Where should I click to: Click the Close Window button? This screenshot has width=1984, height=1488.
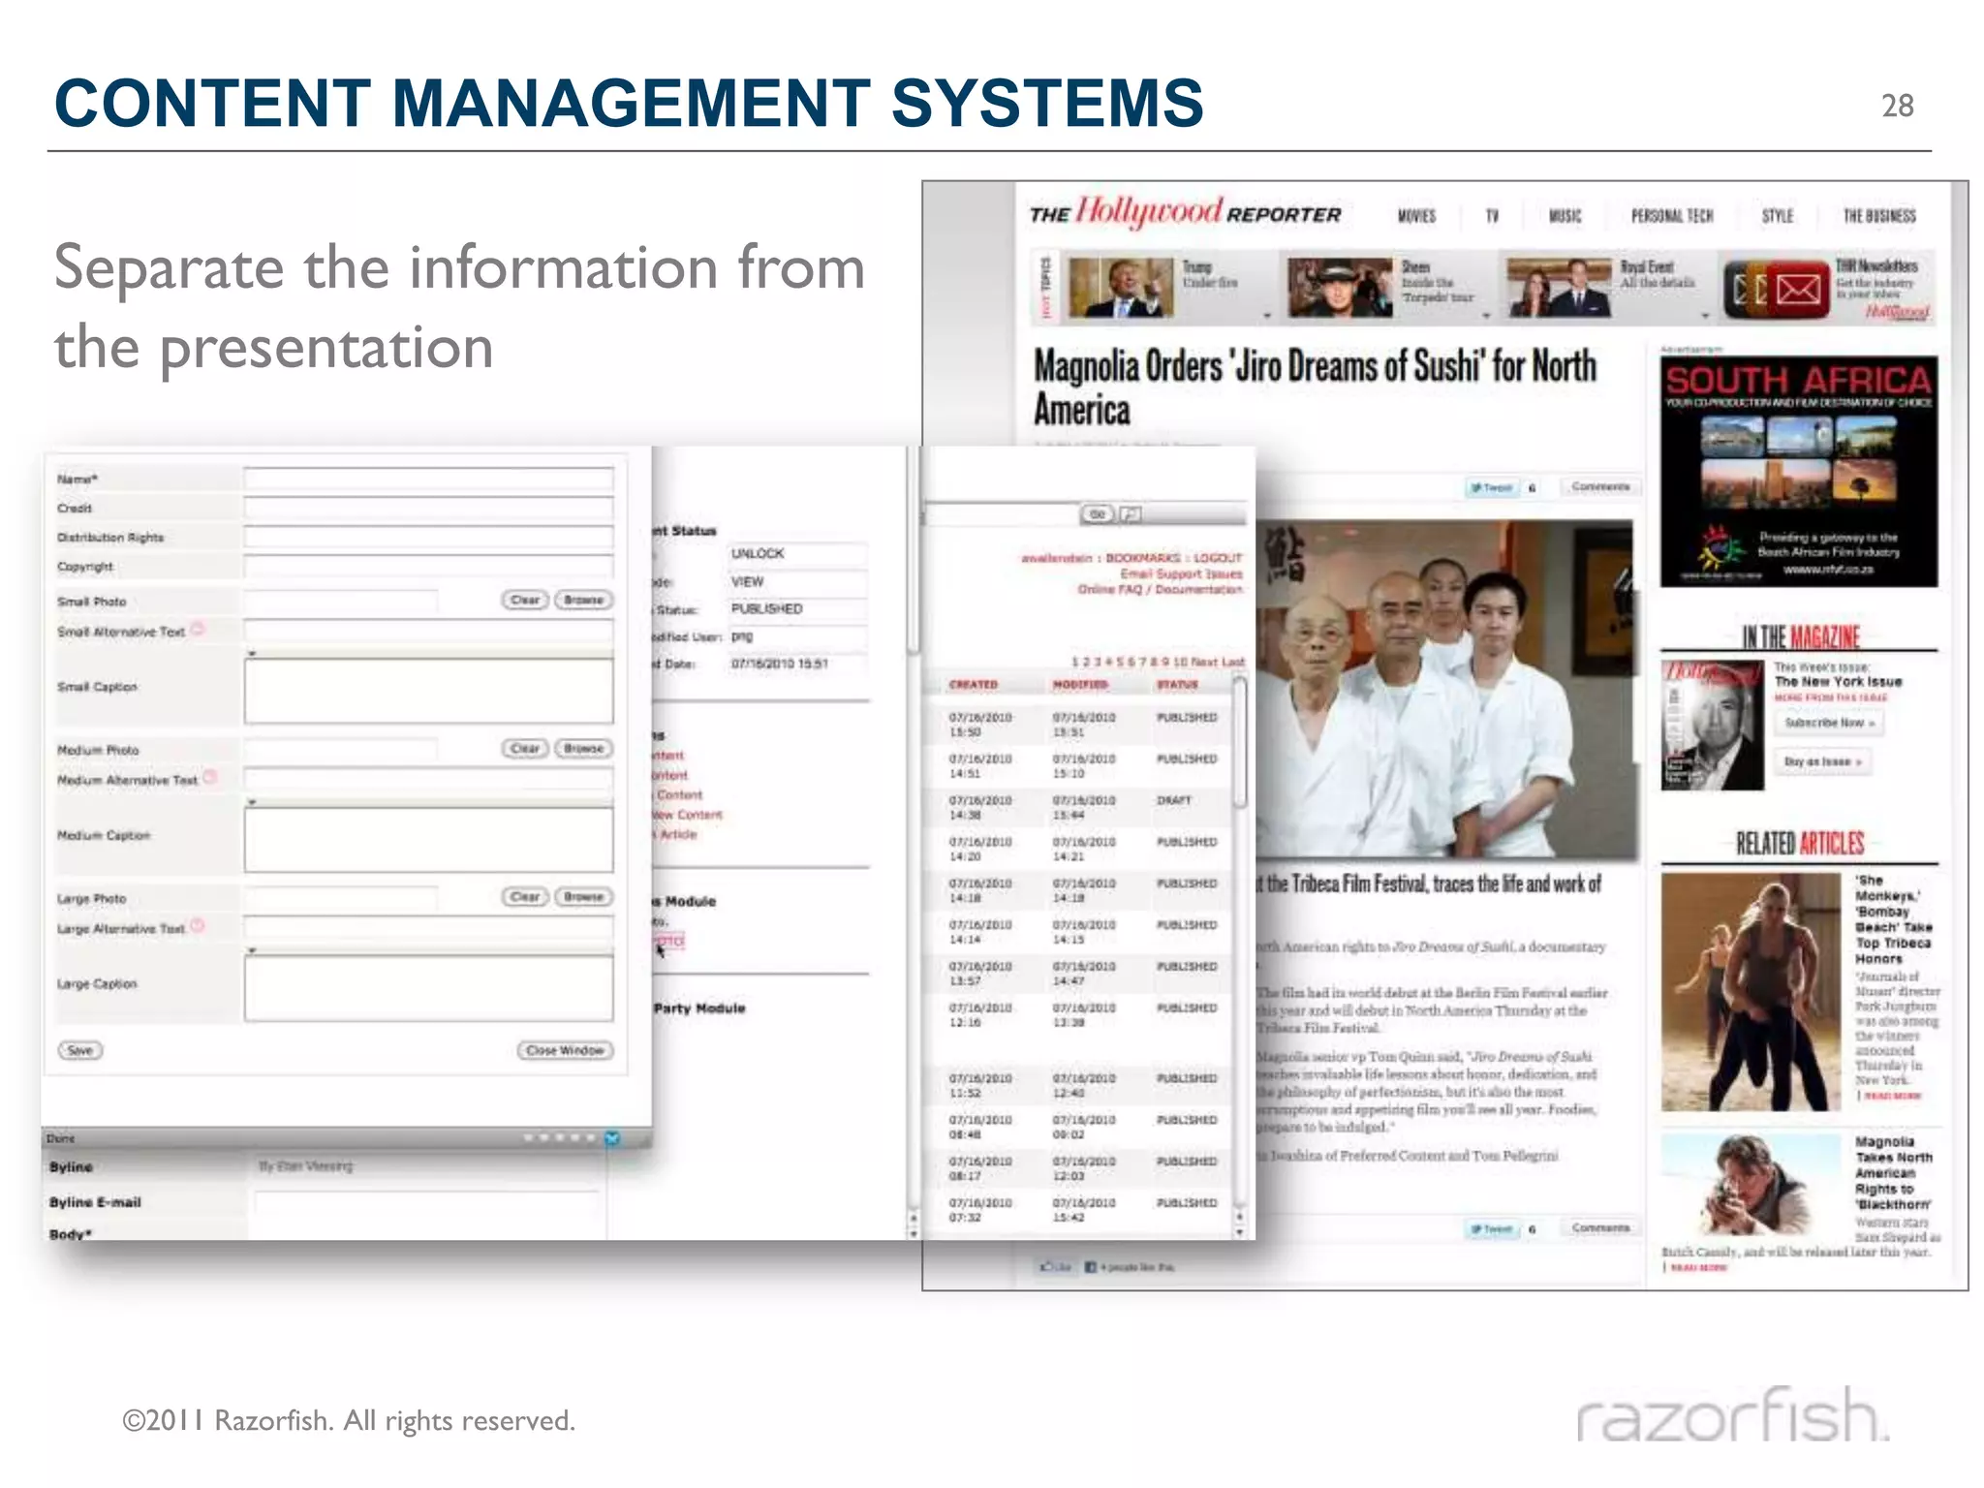[566, 1050]
